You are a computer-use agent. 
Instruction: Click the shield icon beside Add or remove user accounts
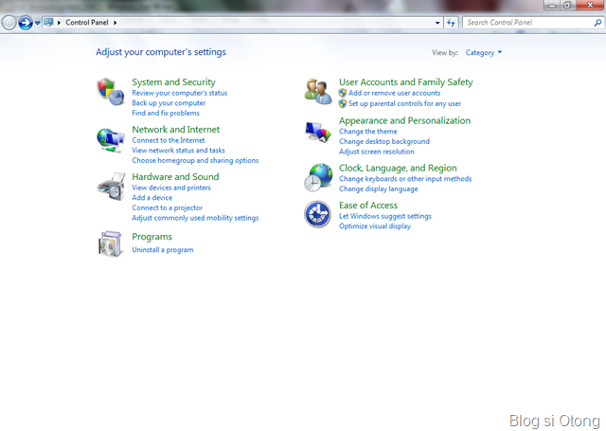click(x=343, y=93)
